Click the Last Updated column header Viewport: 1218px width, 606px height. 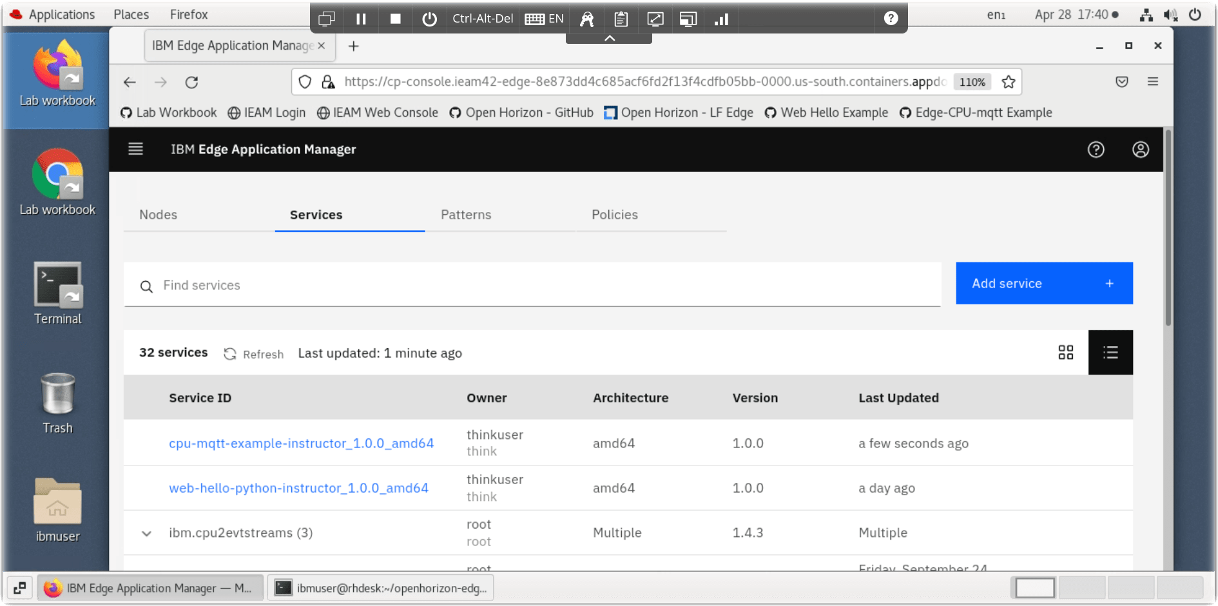[x=898, y=398]
